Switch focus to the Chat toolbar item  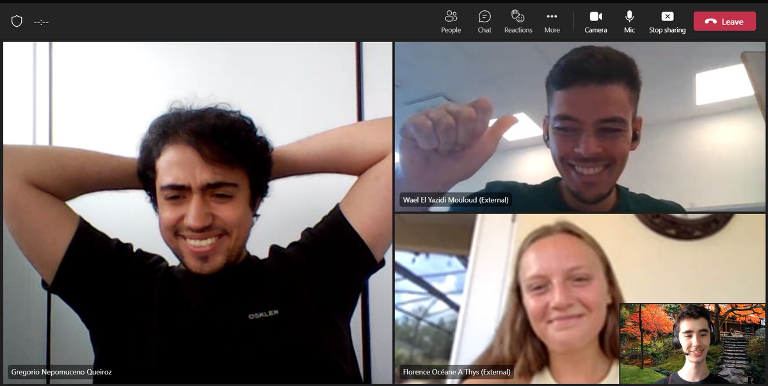click(484, 19)
